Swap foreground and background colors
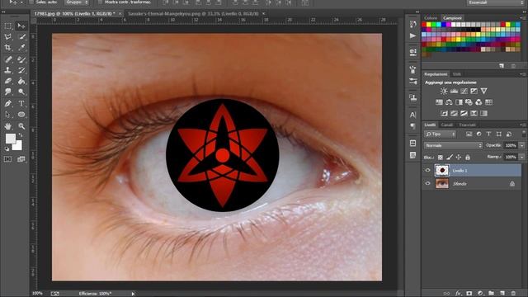 [20, 135]
